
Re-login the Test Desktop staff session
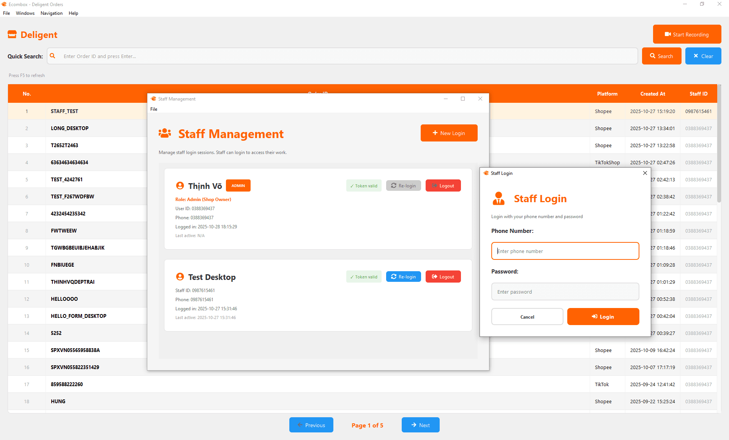(403, 277)
